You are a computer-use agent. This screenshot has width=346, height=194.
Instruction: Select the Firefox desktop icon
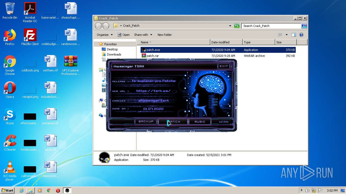(x=10, y=37)
